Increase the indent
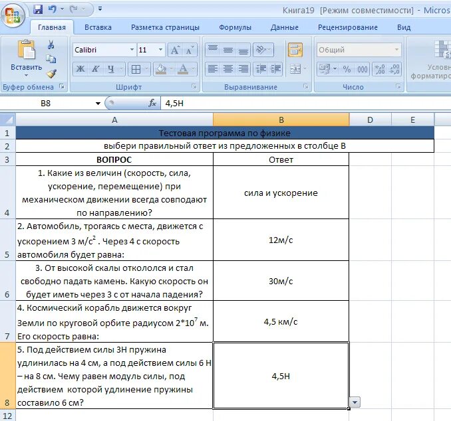This screenshot has height=421, width=451. tap(276, 69)
